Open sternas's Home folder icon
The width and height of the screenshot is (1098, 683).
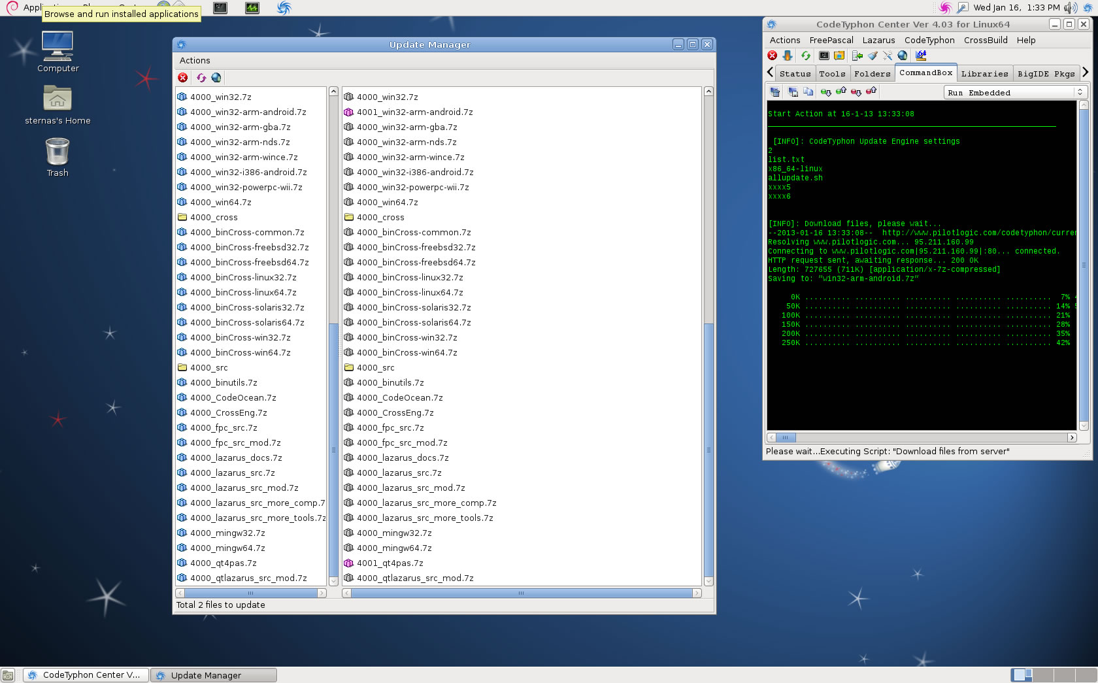58,105
